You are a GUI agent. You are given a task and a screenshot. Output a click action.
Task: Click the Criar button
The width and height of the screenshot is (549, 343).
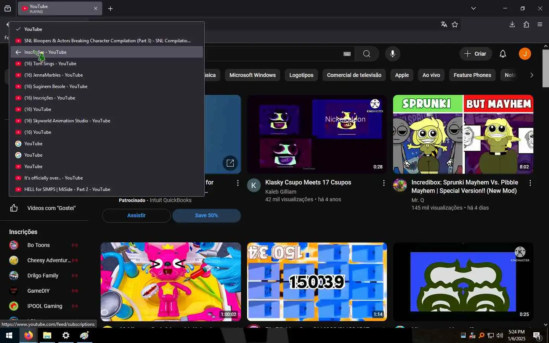pyautogui.click(x=475, y=54)
